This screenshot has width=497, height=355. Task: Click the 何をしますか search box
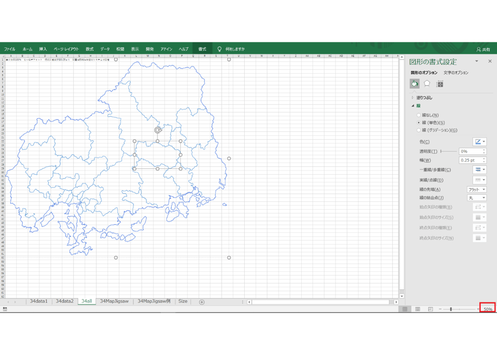[x=235, y=49]
